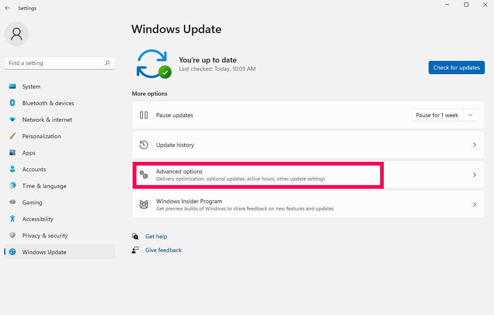Image resolution: width=494 pixels, height=315 pixels.
Task: Click the Accounts label in sidebar
Action: [x=34, y=169]
